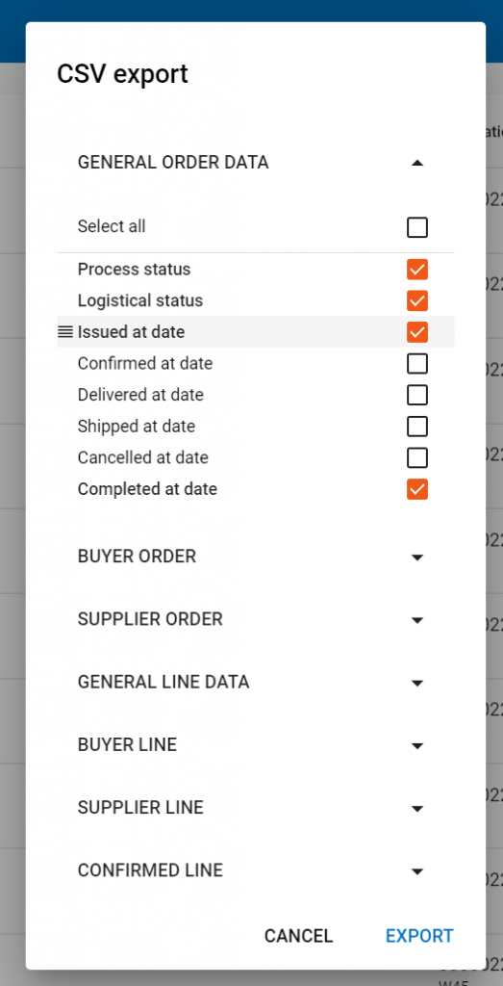
Task: Click the Export button
Action: click(419, 936)
